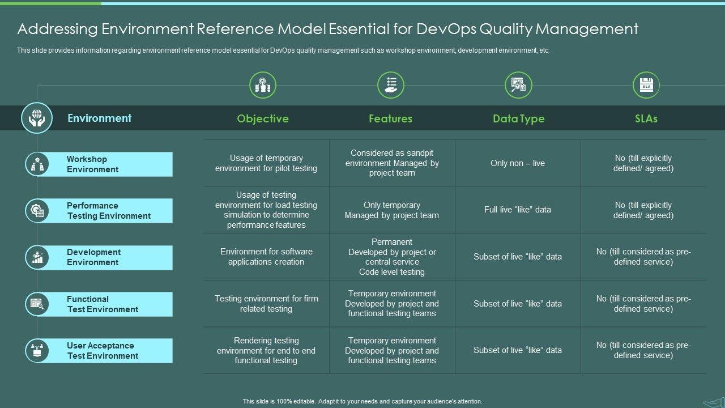Select 'Usage of temporary environment' objective cell
The width and height of the screenshot is (725, 408).
(266, 163)
